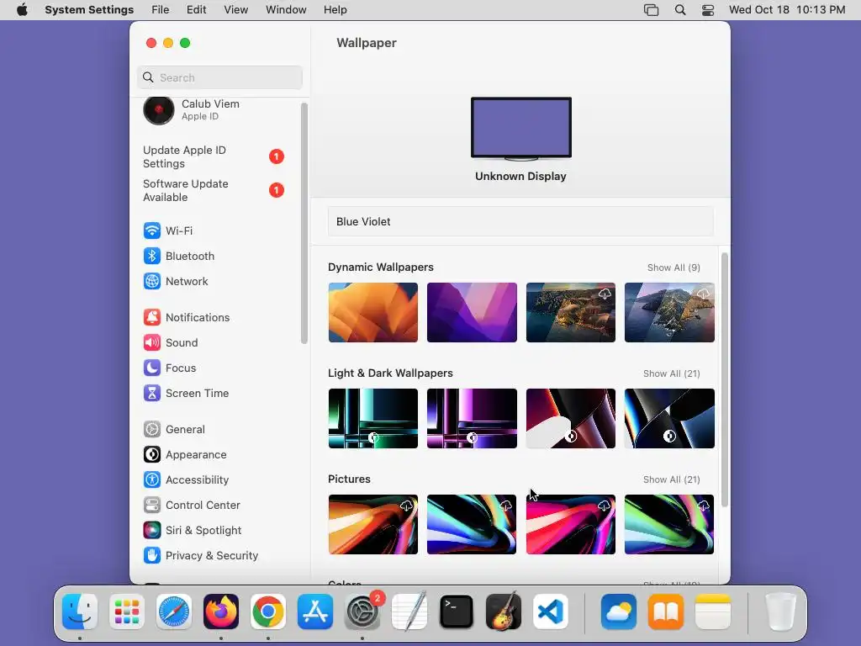Select teal Light & Dark wallpaper

(x=372, y=419)
